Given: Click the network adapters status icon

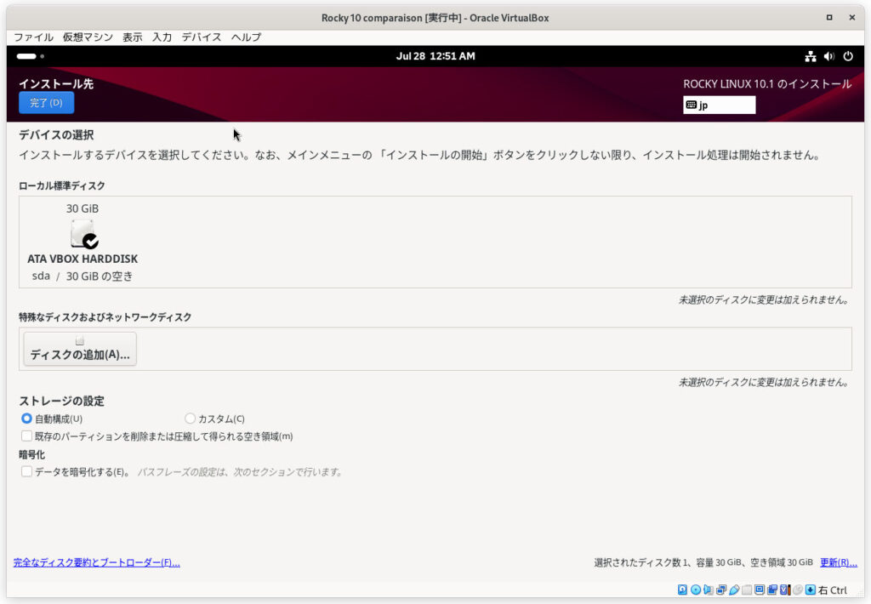Looking at the screenshot, I should click(721, 590).
